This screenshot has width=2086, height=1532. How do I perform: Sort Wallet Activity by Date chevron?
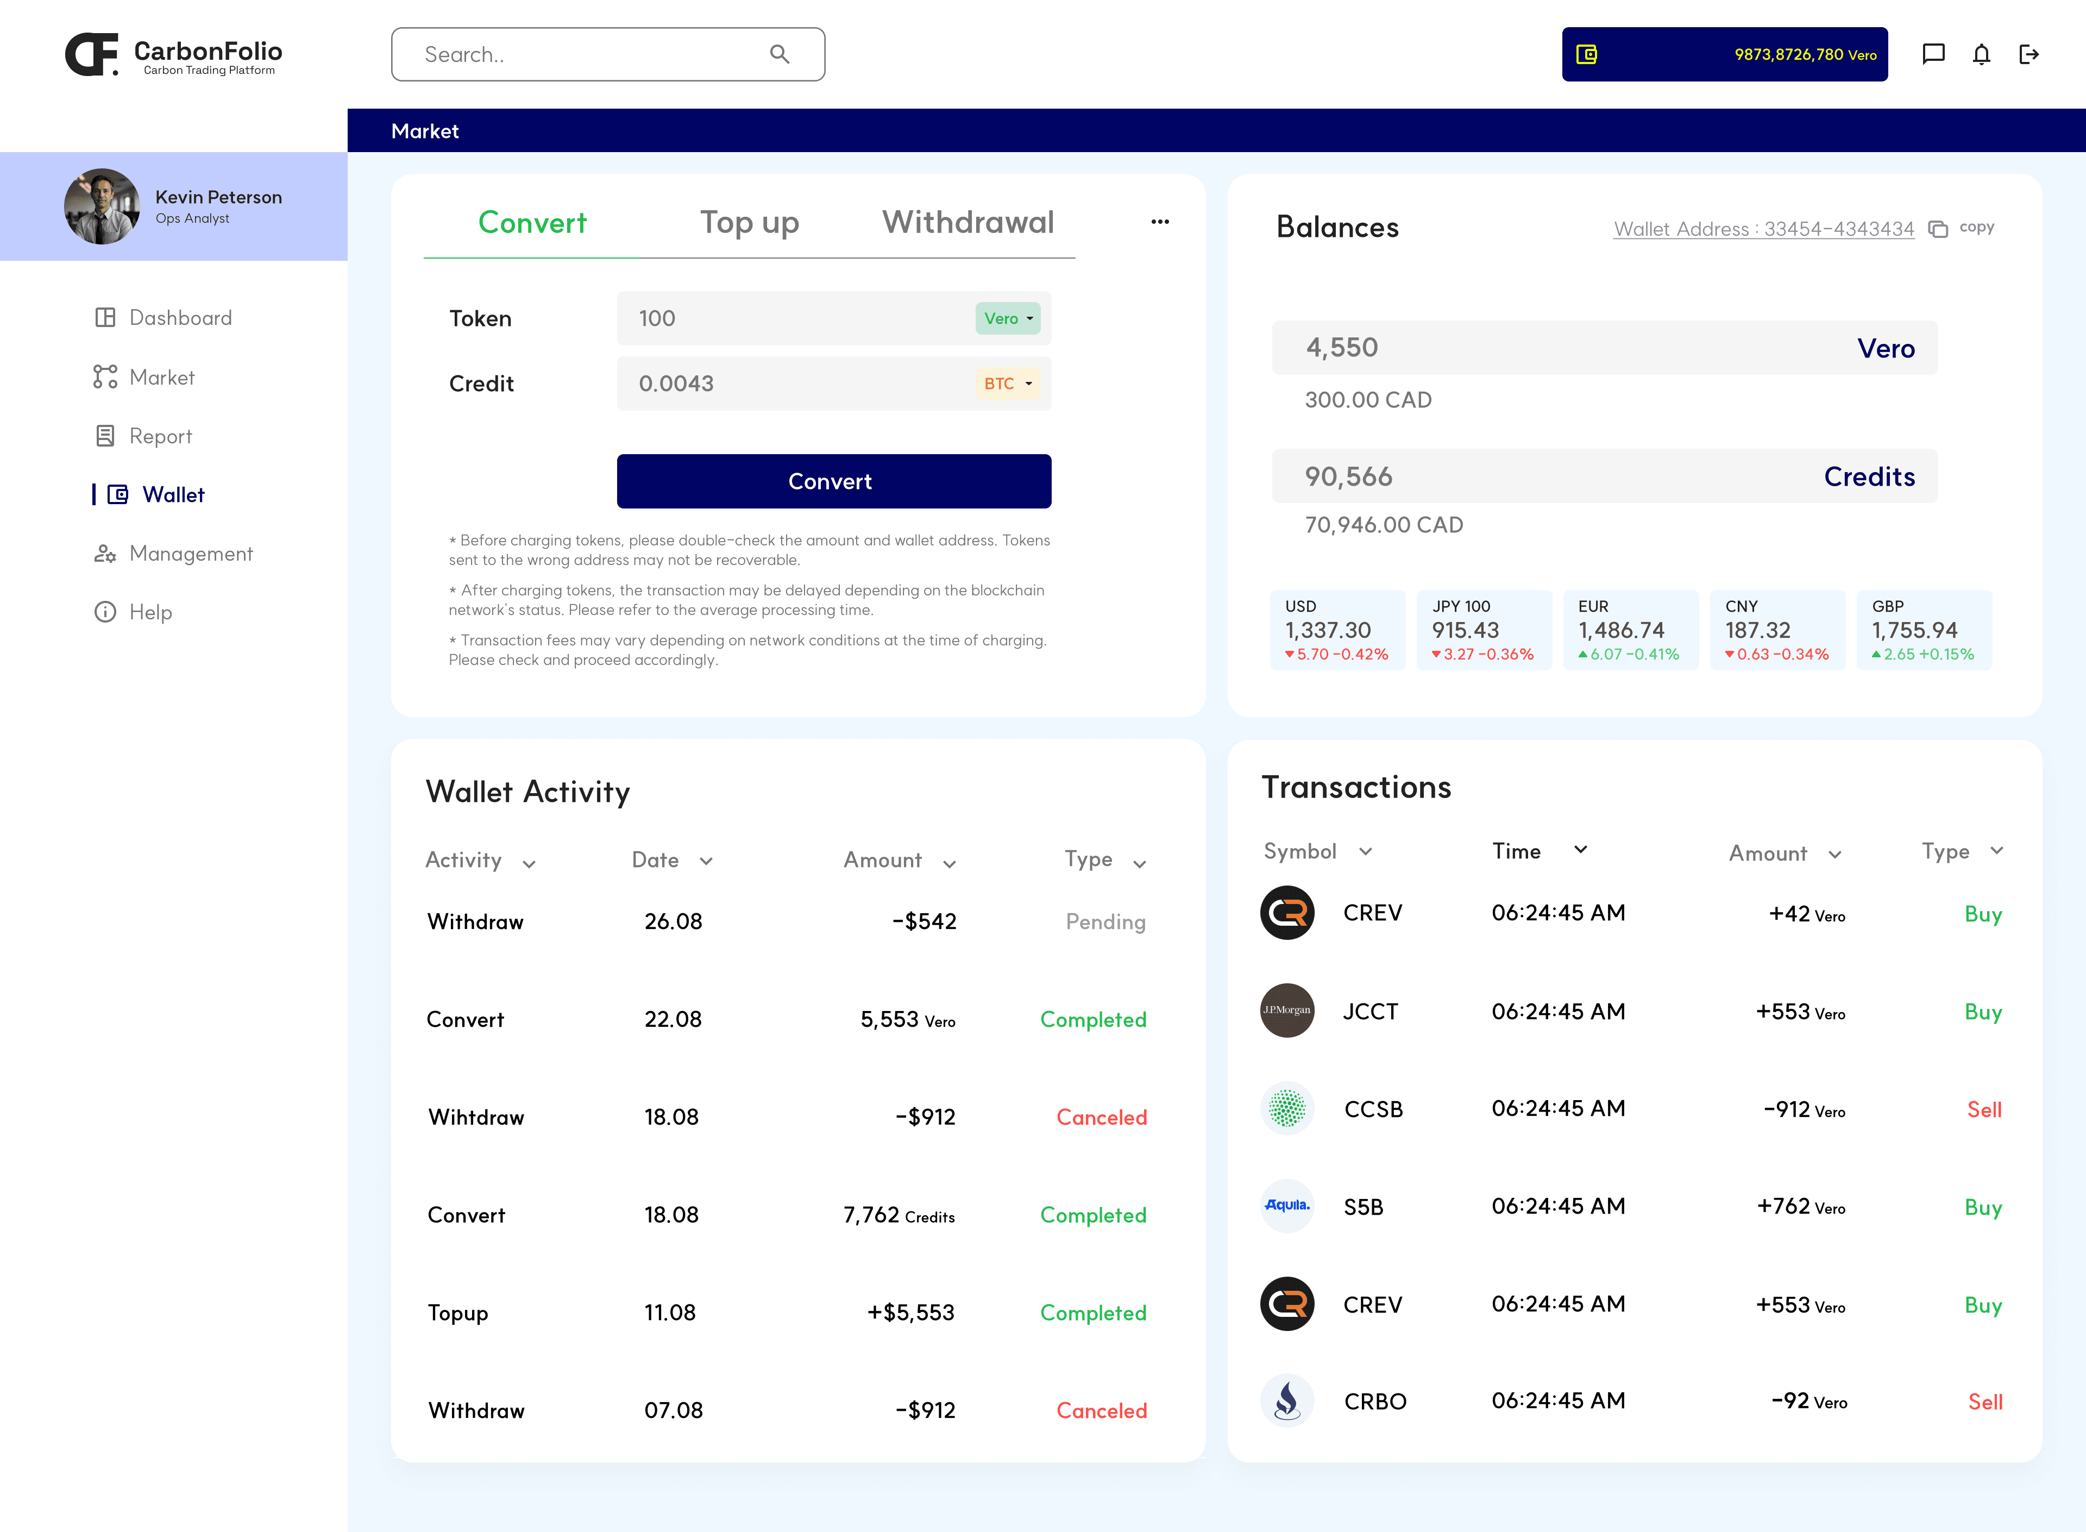[706, 862]
